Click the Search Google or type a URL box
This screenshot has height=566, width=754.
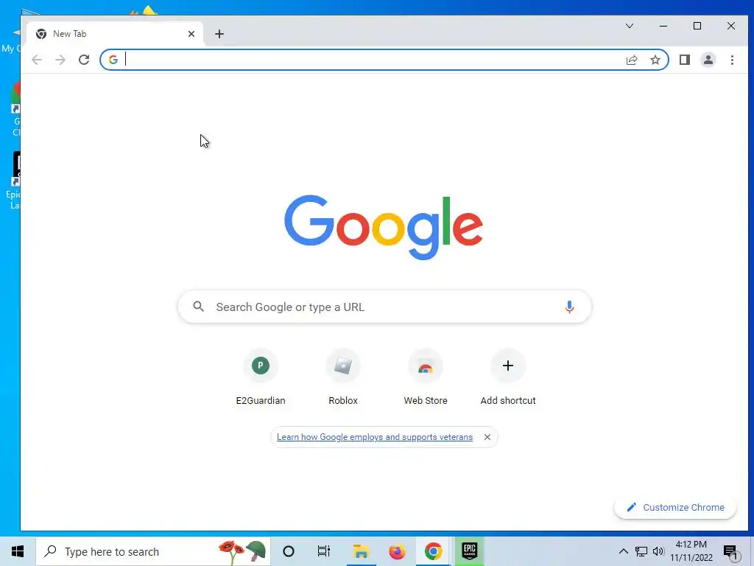(384, 307)
